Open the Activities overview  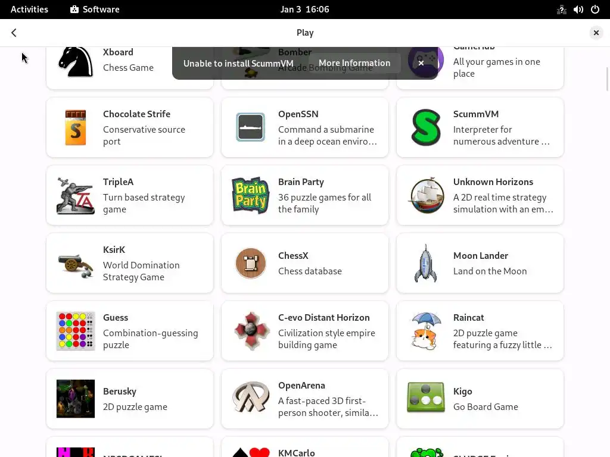click(x=29, y=10)
